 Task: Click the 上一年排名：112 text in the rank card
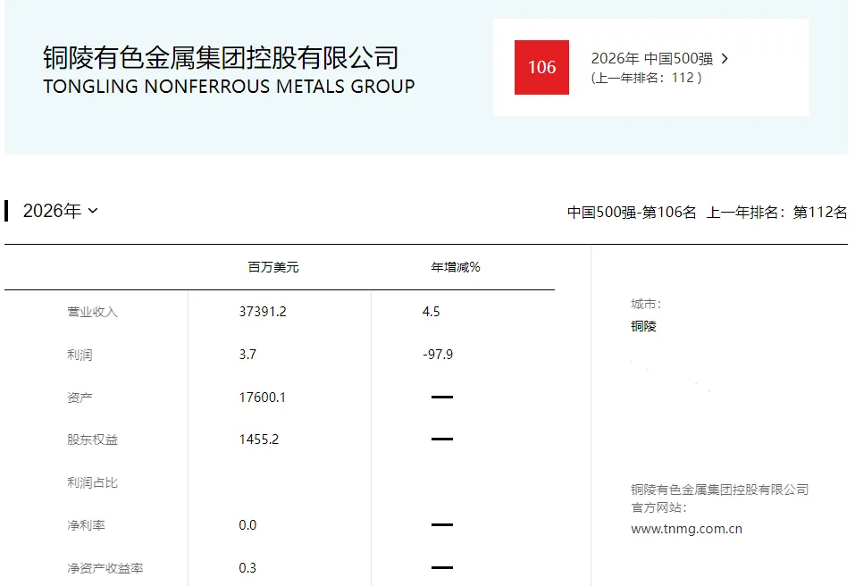pos(646,78)
